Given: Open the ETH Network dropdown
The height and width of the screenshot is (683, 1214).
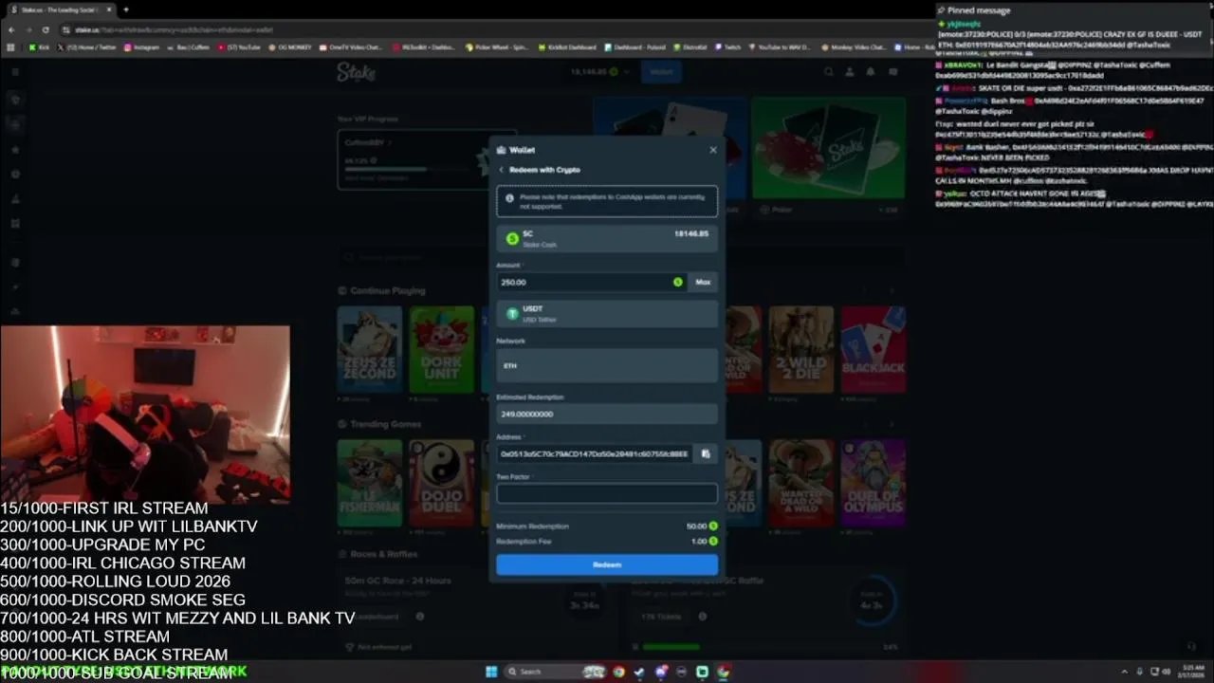Looking at the screenshot, I should (607, 365).
